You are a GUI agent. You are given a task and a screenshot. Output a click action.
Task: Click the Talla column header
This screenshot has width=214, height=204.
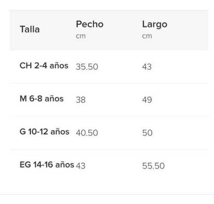click(30, 30)
